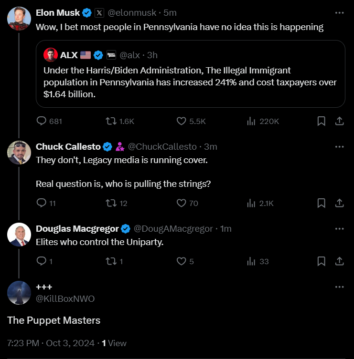Screen dimensions: 354x359
Task: Open more options on the +++ post
Action: pyautogui.click(x=340, y=287)
